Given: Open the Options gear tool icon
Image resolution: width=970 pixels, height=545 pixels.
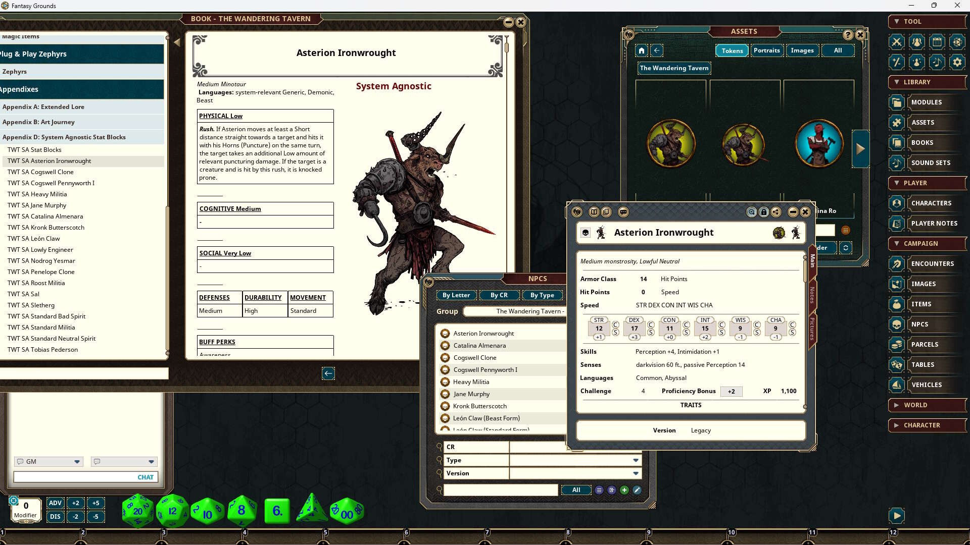Looking at the screenshot, I should [957, 62].
